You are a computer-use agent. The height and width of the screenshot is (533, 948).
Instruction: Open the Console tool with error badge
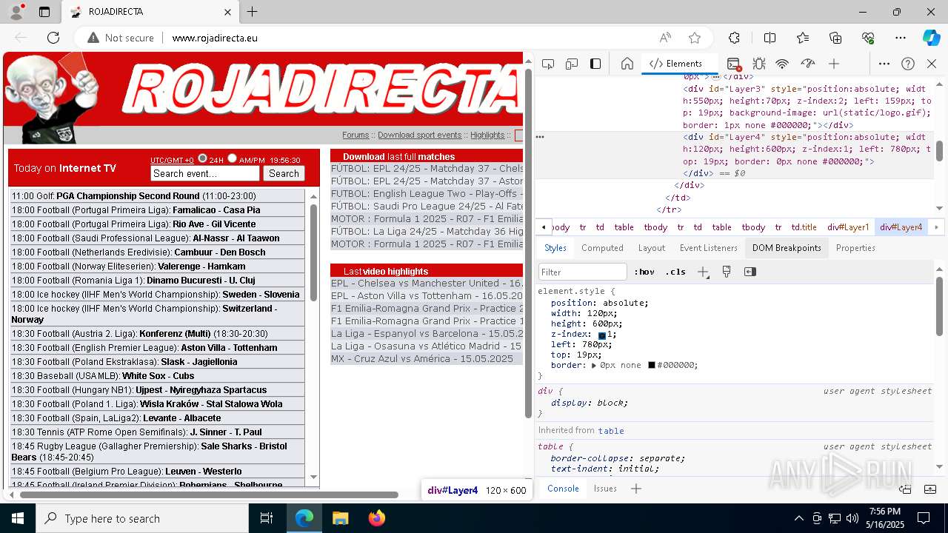tap(733, 64)
